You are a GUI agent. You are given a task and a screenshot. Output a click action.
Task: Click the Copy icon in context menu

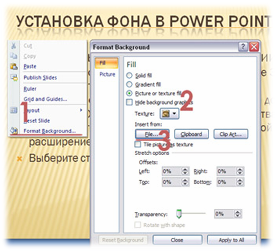[x=14, y=56]
